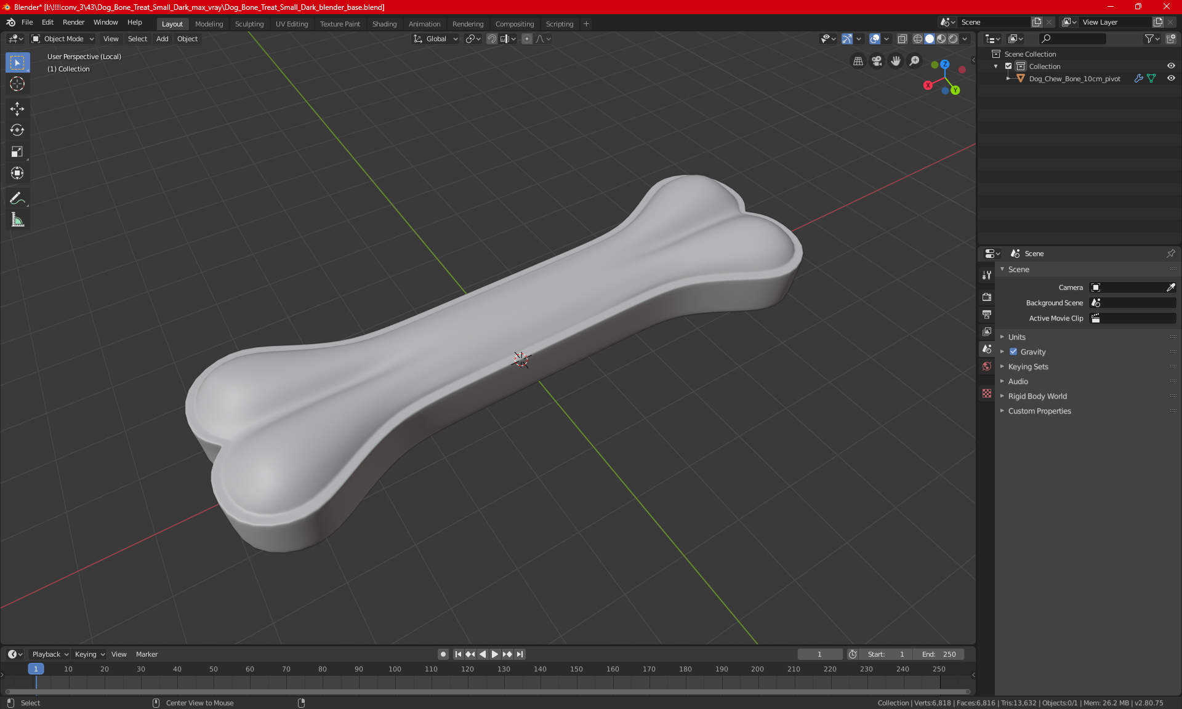Image resolution: width=1182 pixels, height=709 pixels.
Task: Open World properties tab icon
Action: point(987,366)
